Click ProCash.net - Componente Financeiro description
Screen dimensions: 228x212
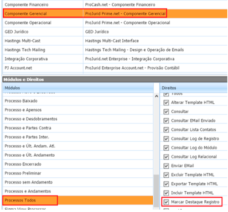120,5
